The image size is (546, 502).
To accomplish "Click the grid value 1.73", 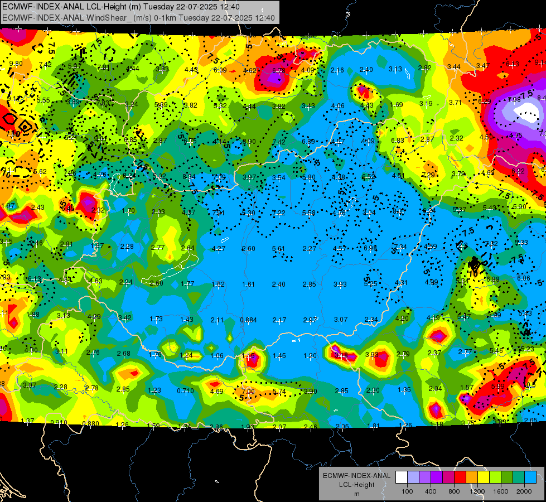I will (156, 318).
